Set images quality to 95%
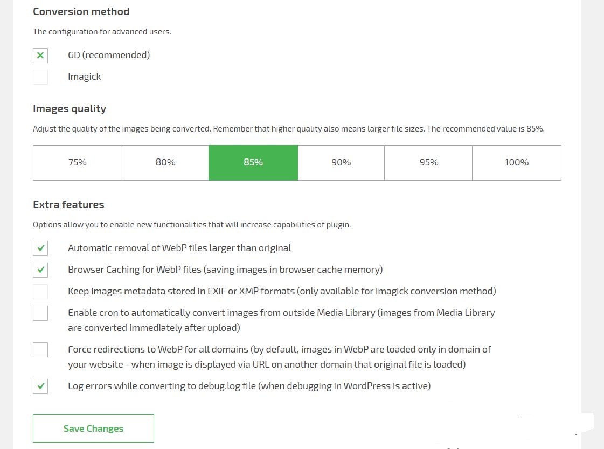 tap(428, 162)
